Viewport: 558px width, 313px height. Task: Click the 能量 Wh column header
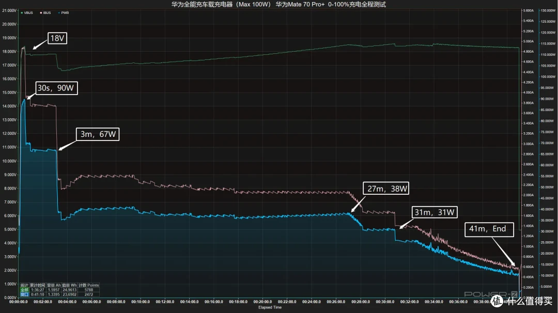click(x=69, y=285)
